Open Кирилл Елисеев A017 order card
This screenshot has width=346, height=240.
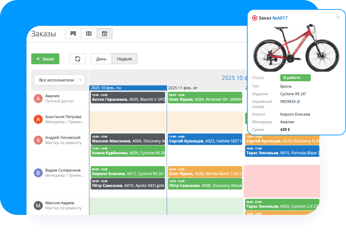click(x=128, y=171)
